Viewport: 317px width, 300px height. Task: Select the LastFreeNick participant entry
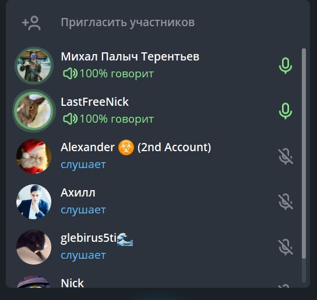point(154,111)
